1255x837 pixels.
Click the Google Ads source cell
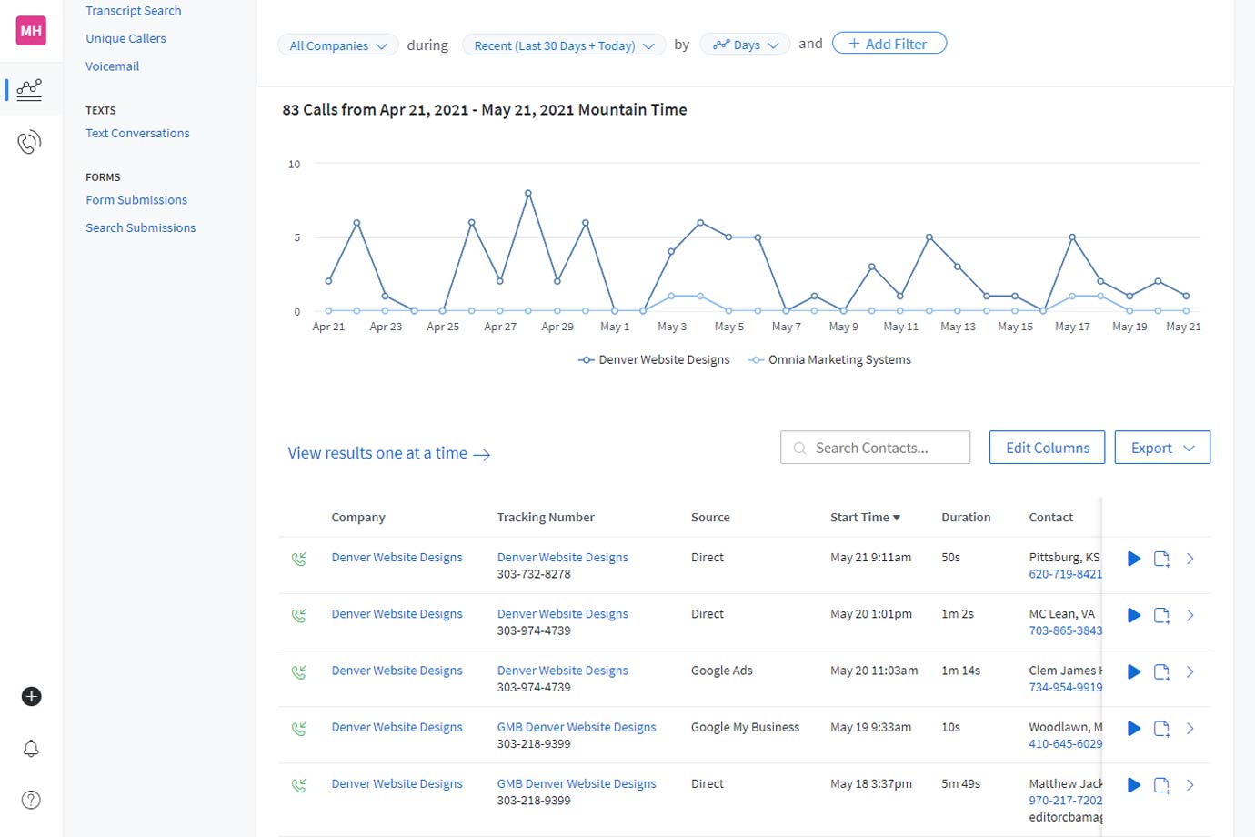point(722,671)
